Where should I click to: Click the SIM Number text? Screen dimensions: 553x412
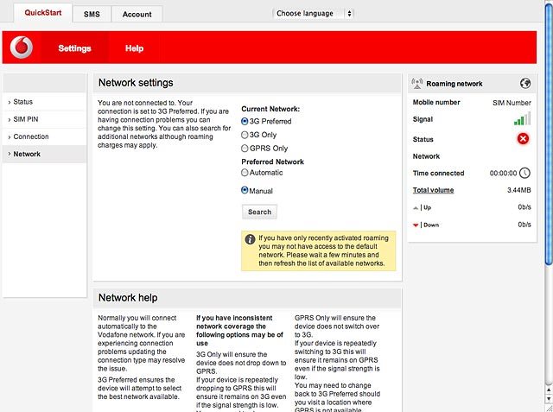(x=512, y=103)
